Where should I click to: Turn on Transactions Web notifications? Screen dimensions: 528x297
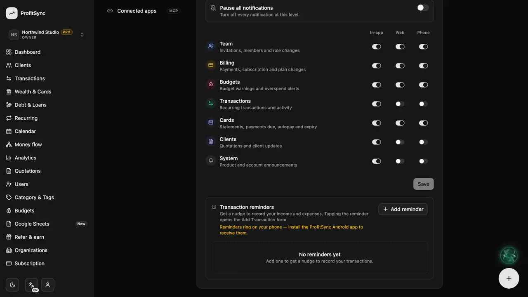[x=400, y=104]
